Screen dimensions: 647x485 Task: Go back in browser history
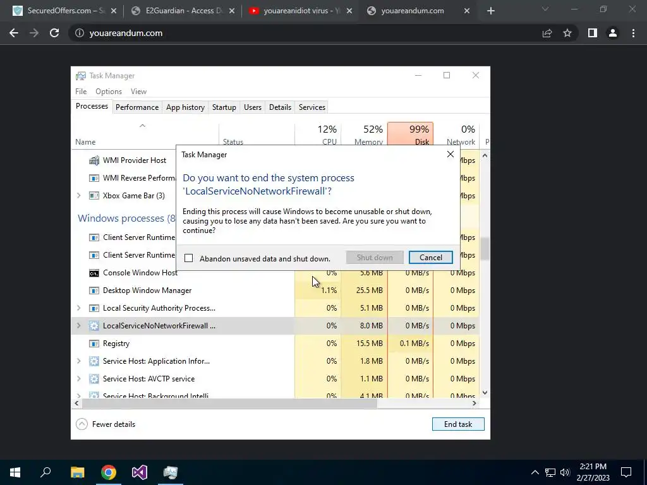(x=14, y=33)
